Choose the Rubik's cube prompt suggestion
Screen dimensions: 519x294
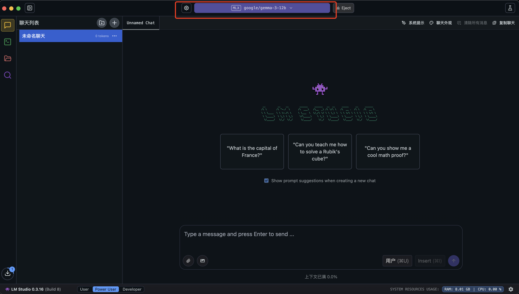pos(320,152)
